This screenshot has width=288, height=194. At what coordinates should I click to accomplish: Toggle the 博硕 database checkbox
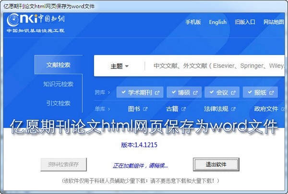click(x=174, y=92)
